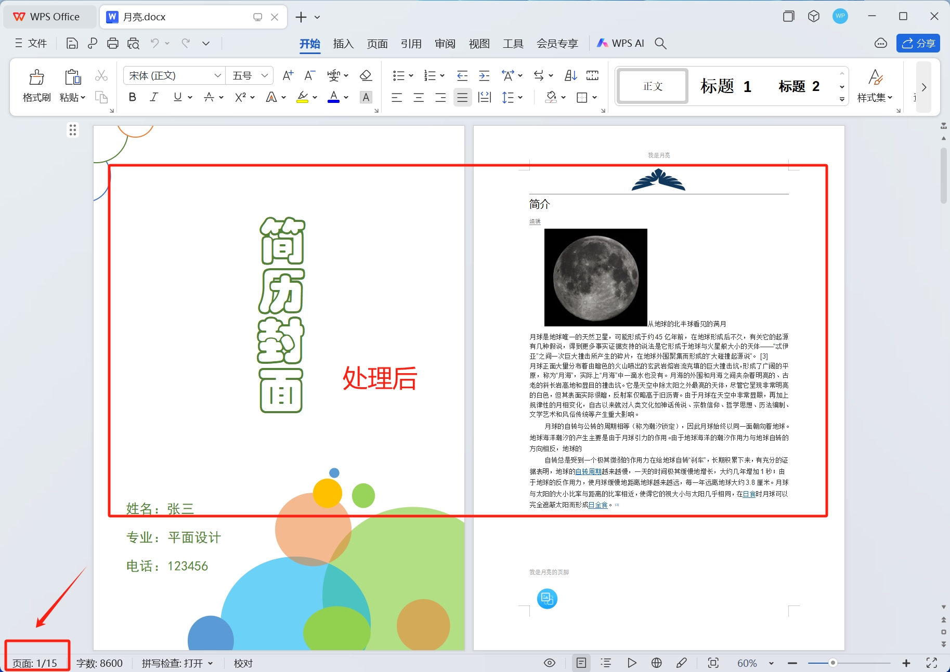Apply yellow text highlight color
Viewport: 950px width, 672px height.
pyautogui.click(x=303, y=97)
